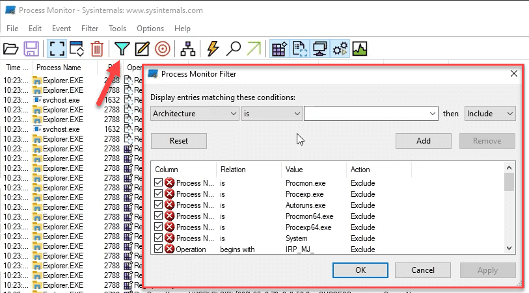
Task: Click the filter list scrollbar thumb
Action: [509, 182]
